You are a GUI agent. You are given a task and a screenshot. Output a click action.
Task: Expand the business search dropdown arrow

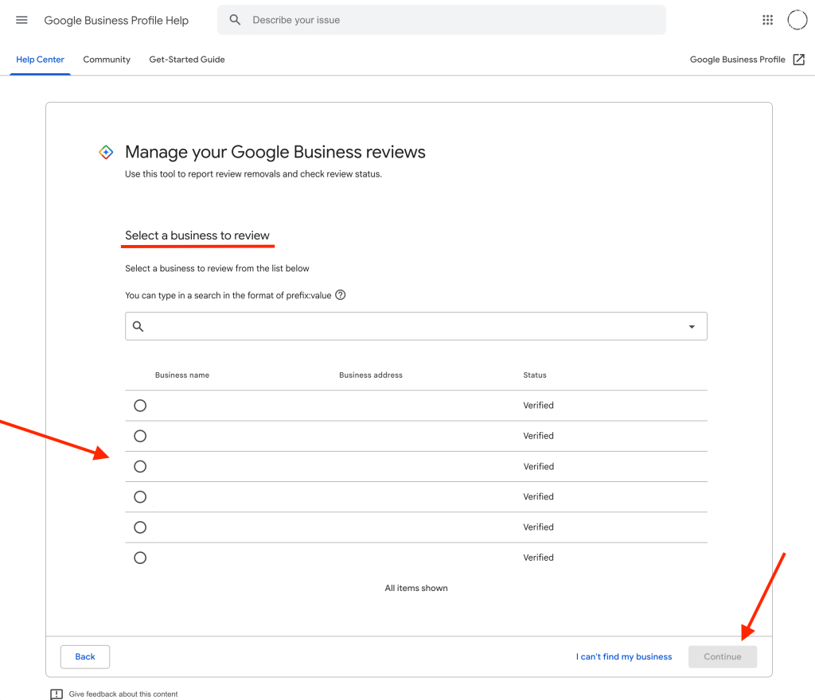click(691, 326)
